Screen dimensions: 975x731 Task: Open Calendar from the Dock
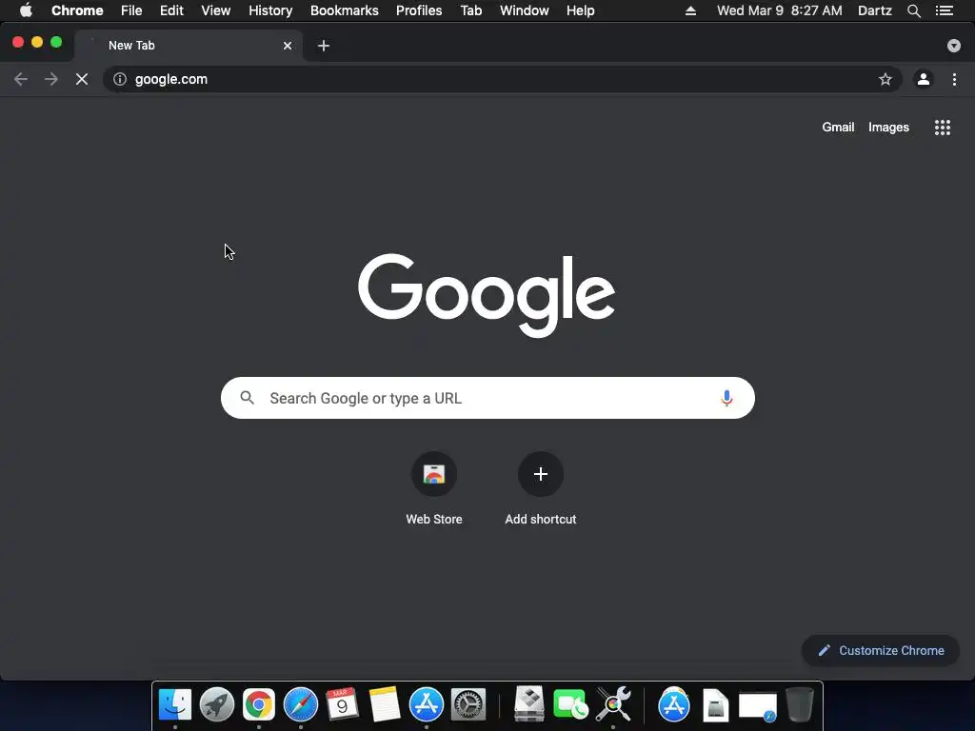point(342,705)
